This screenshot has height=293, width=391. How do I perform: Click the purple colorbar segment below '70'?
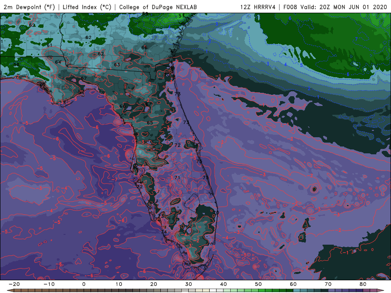(332, 291)
